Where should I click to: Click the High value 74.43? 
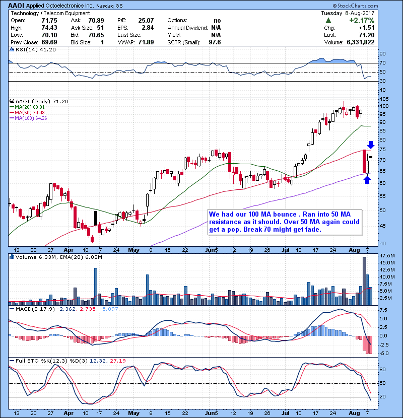pos(49,28)
